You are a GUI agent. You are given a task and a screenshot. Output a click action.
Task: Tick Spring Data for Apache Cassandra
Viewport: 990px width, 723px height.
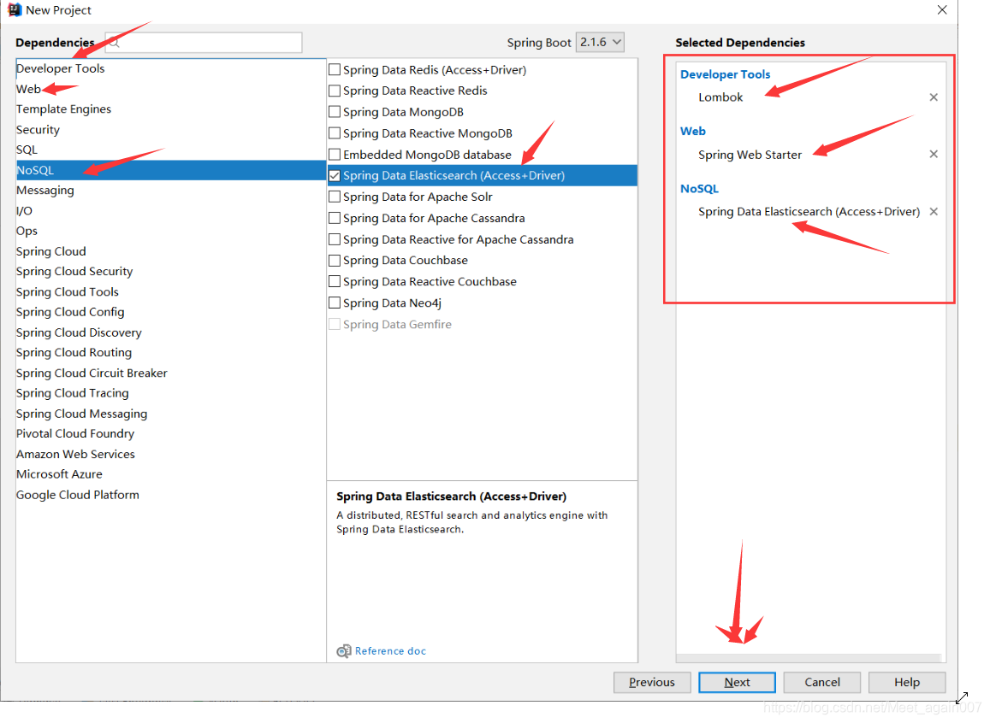click(335, 218)
